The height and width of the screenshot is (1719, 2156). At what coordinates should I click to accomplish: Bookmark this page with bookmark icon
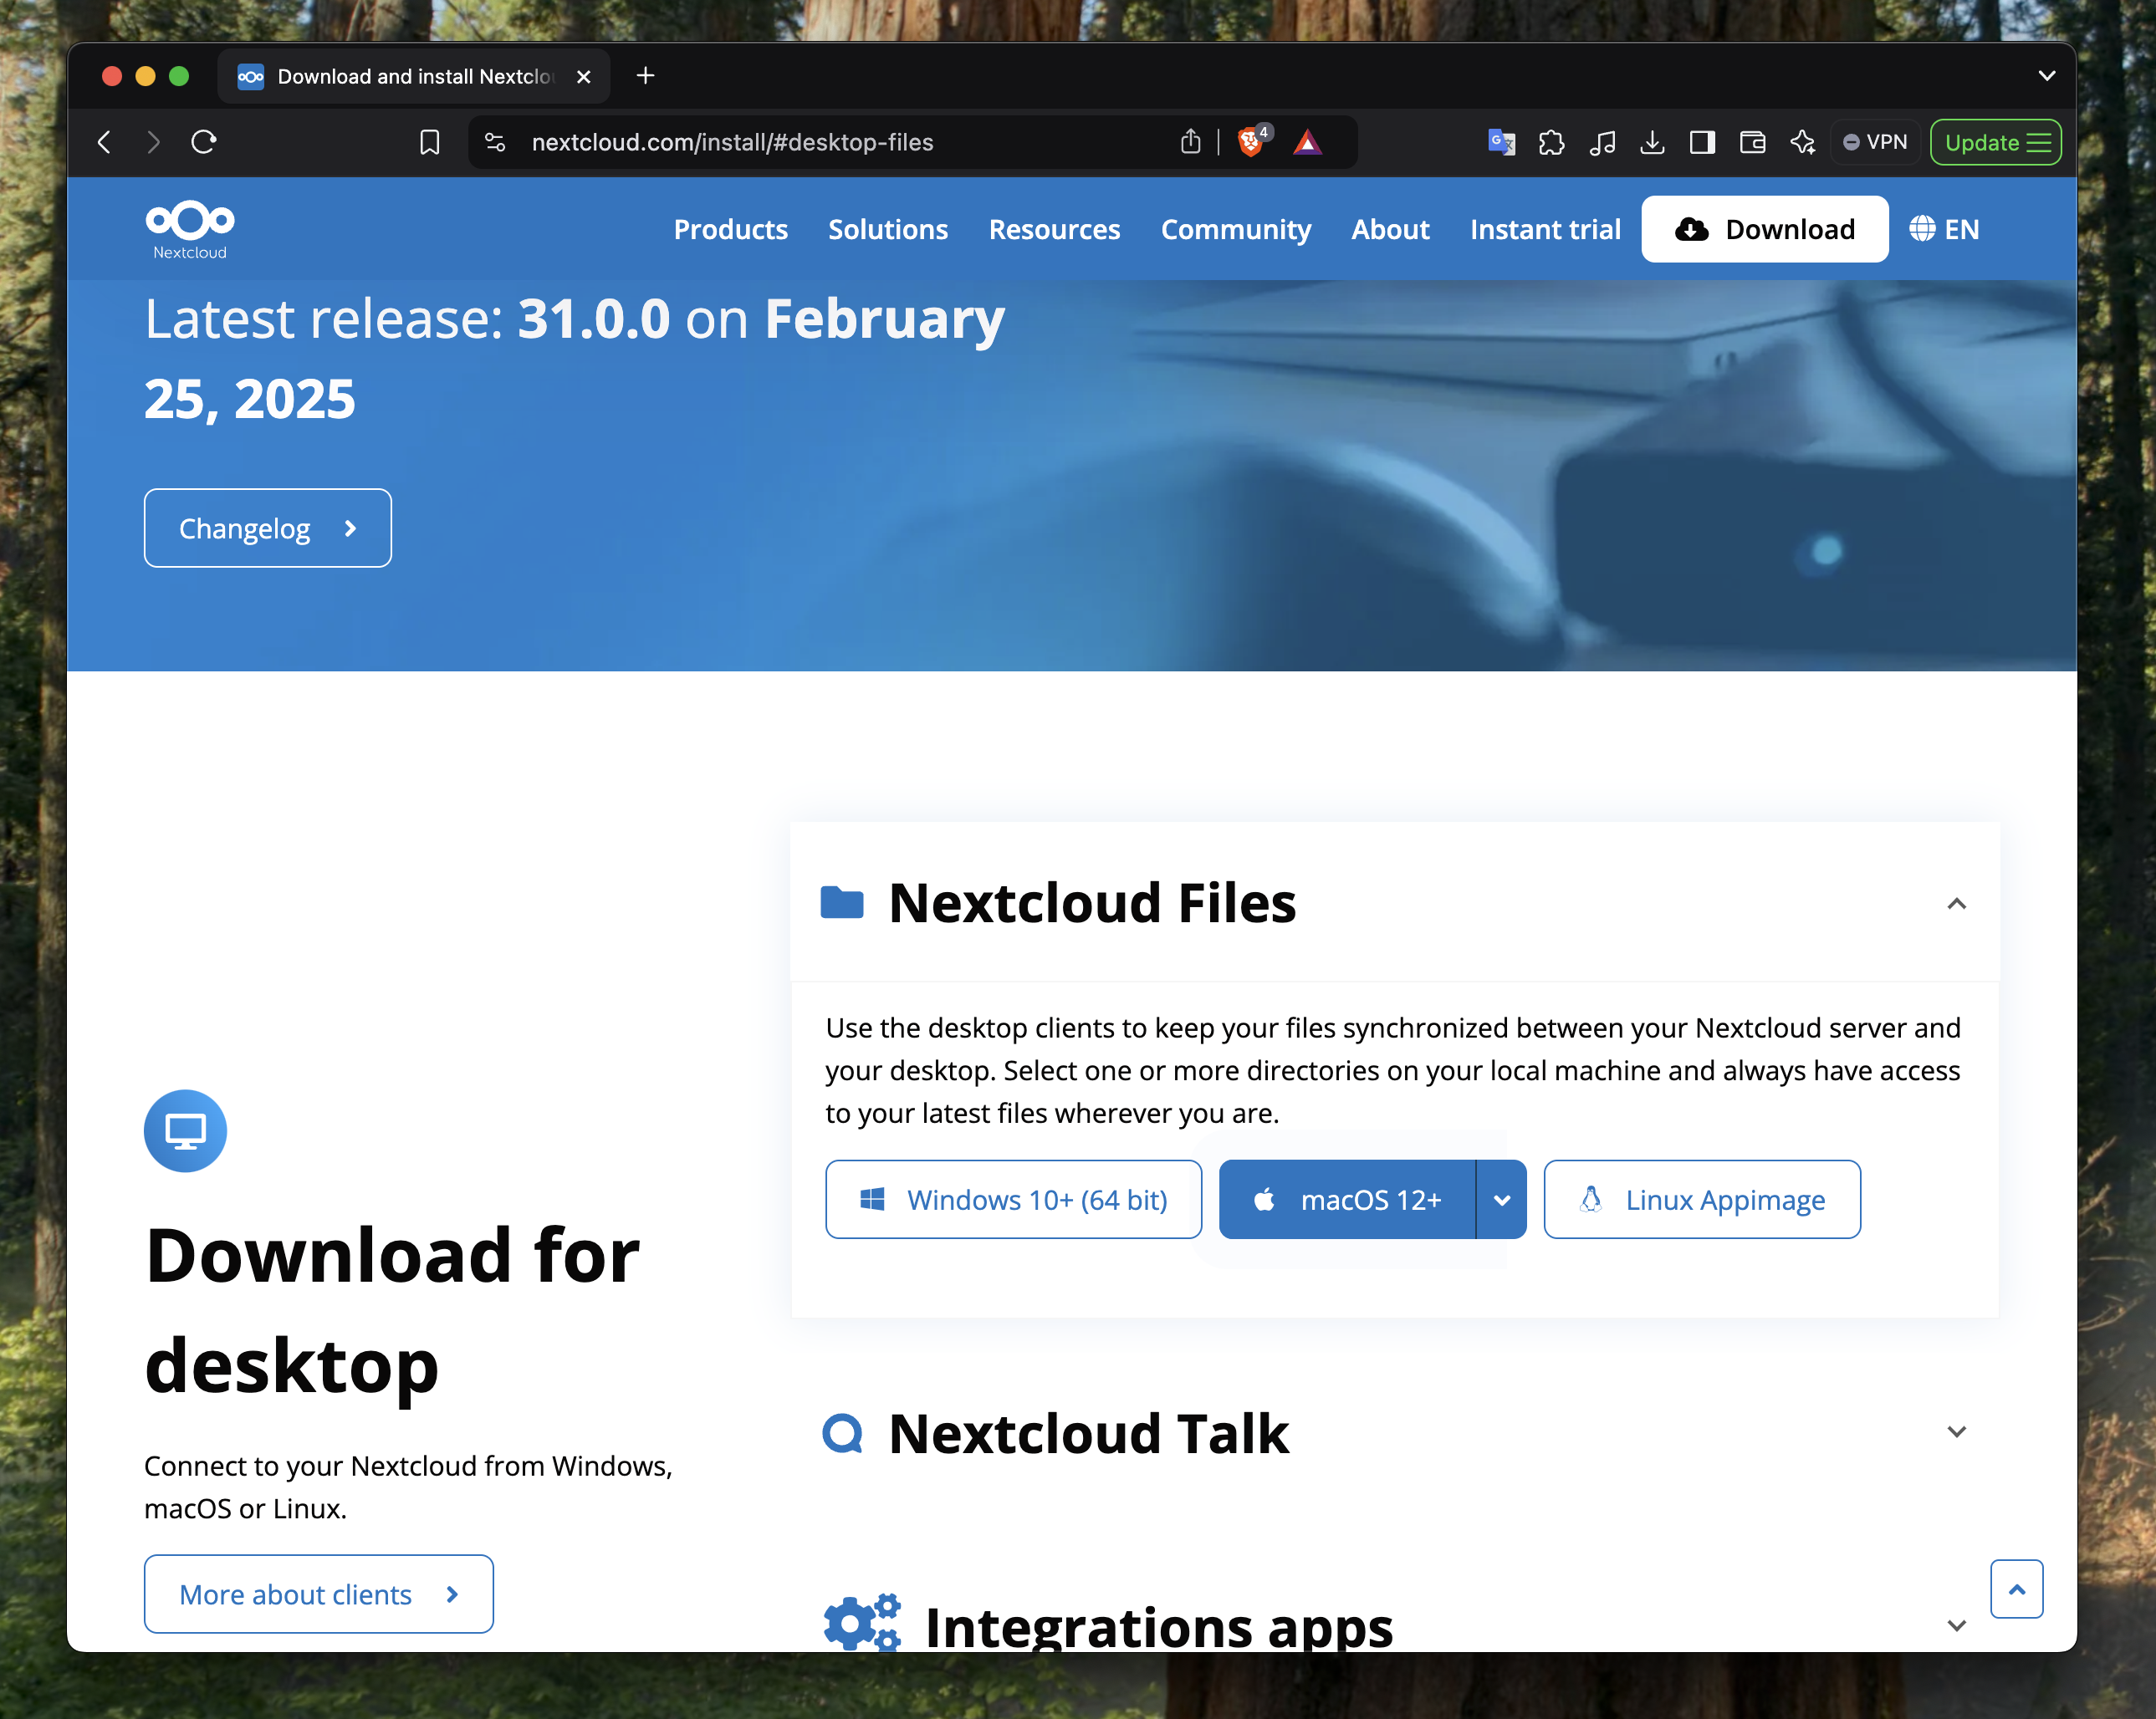tap(429, 142)
